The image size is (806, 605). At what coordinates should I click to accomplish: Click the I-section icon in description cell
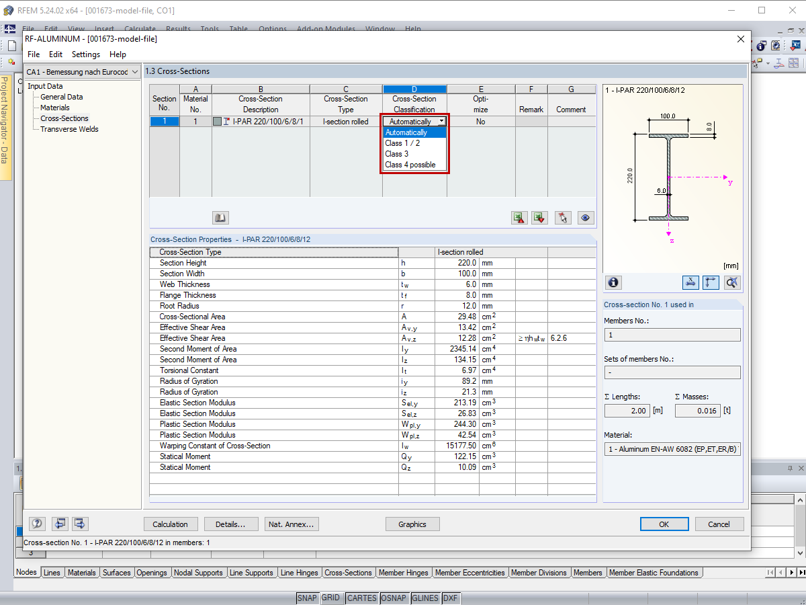click(227, 122)
